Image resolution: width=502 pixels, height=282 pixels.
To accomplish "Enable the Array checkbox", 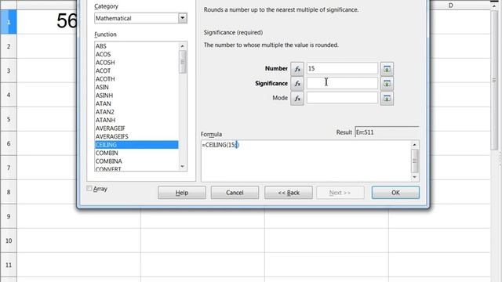I will (89, 188).
